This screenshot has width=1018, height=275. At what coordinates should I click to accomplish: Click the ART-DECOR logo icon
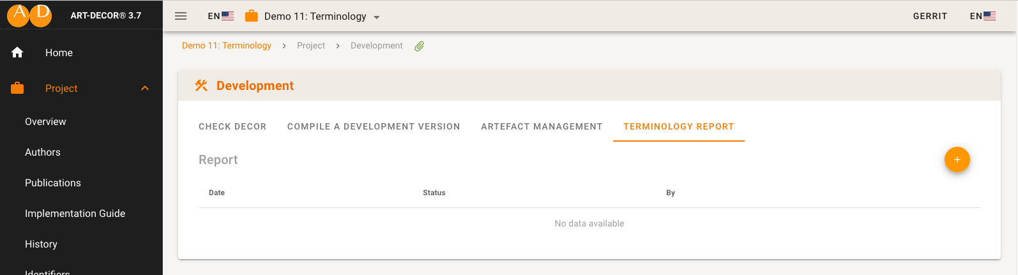(29, 15)
